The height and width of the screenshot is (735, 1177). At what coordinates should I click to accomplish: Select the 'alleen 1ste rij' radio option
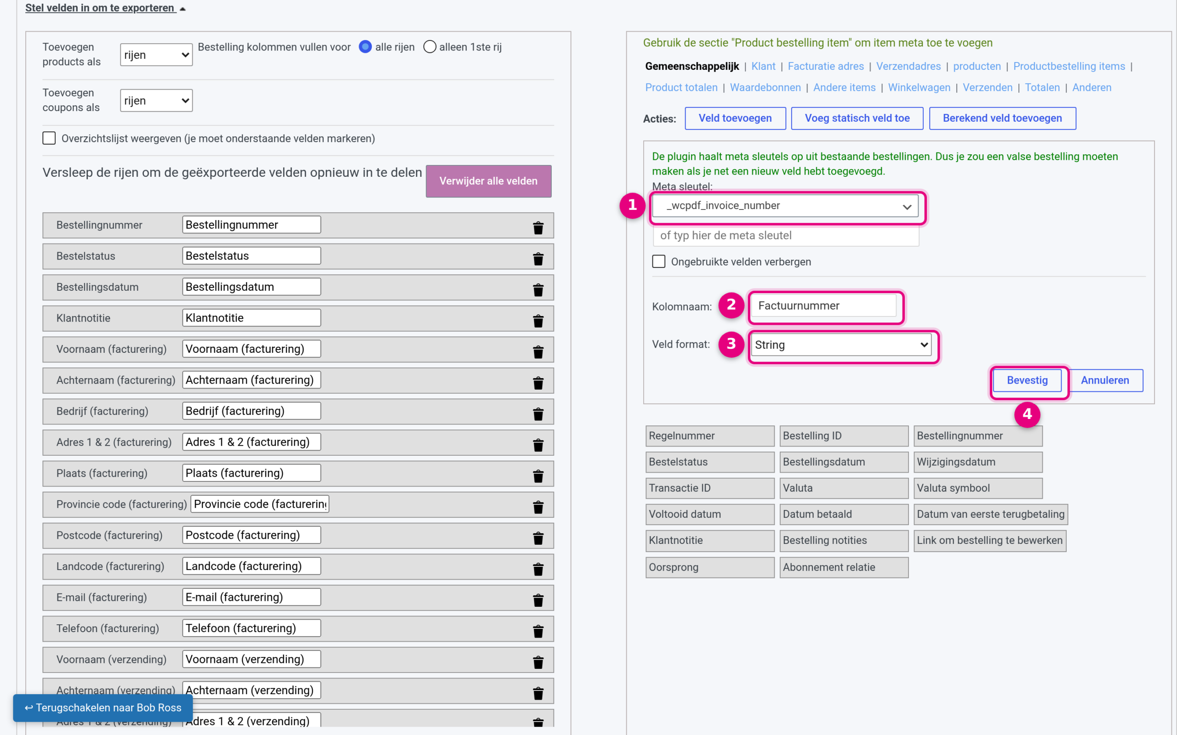coord(429,47)
